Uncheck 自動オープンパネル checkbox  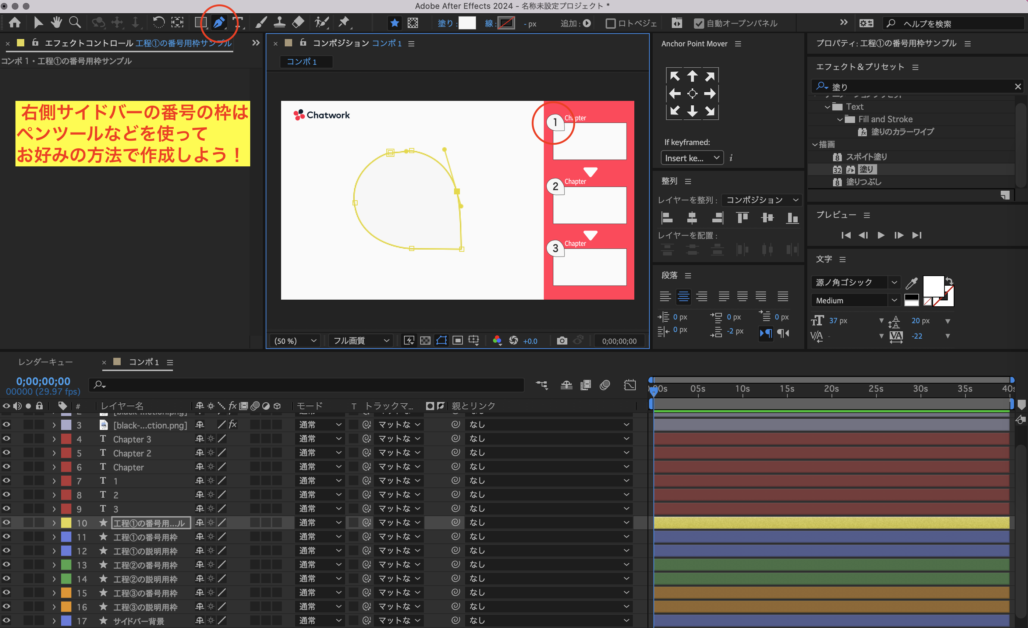698,23
